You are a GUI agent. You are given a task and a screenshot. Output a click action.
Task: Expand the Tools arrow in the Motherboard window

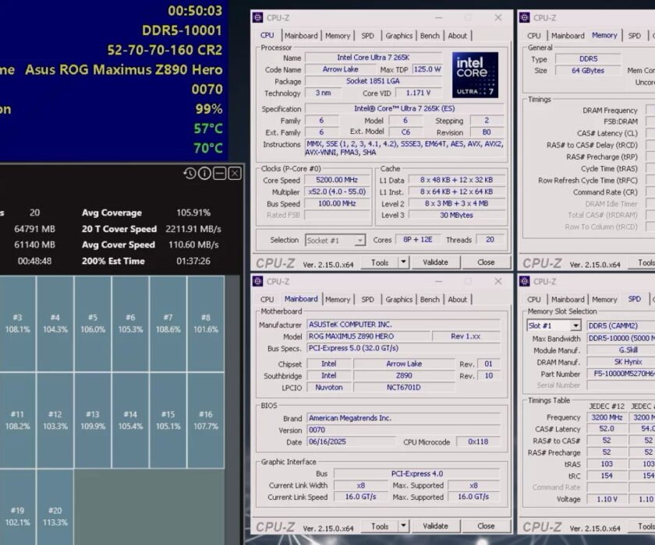click(x=403, y=526)
